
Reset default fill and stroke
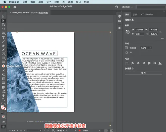tap(2, 104)
